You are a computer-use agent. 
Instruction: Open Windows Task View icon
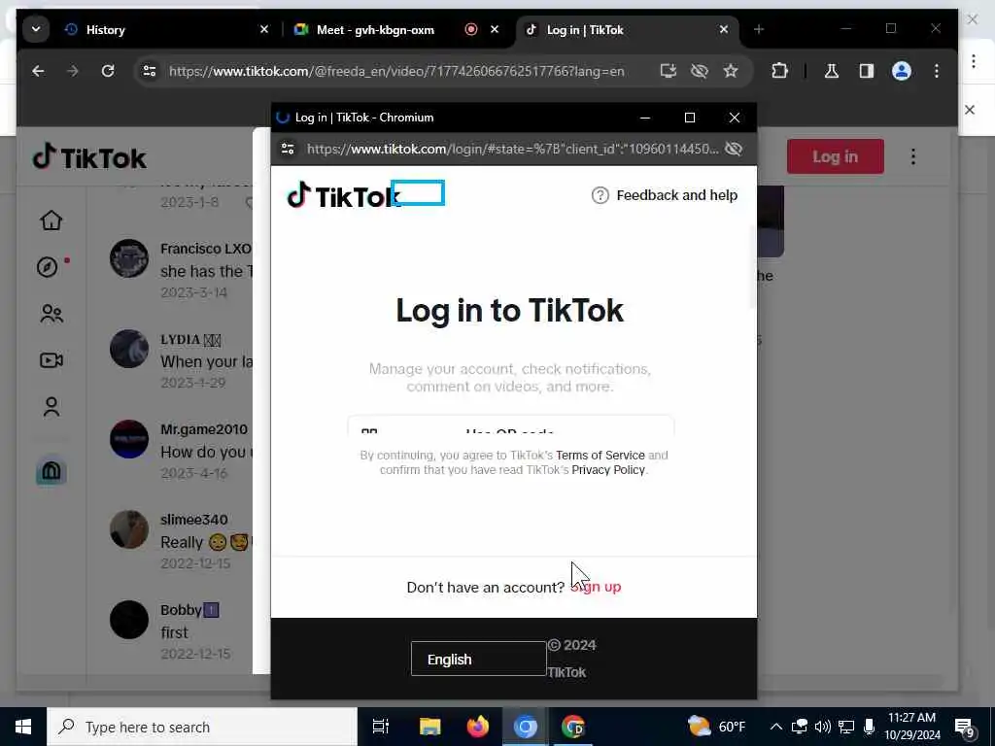point(381,727)
